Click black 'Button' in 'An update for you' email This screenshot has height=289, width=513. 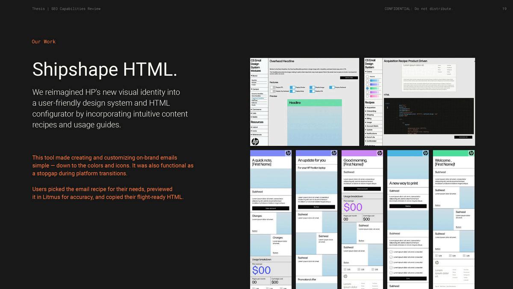pos(316,206)
